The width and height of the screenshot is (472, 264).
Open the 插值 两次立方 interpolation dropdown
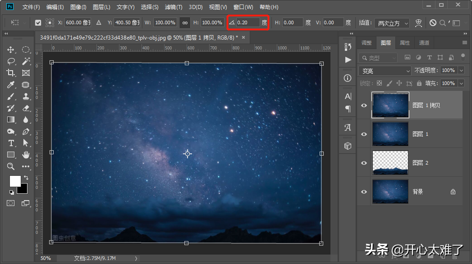coord(392,23)
